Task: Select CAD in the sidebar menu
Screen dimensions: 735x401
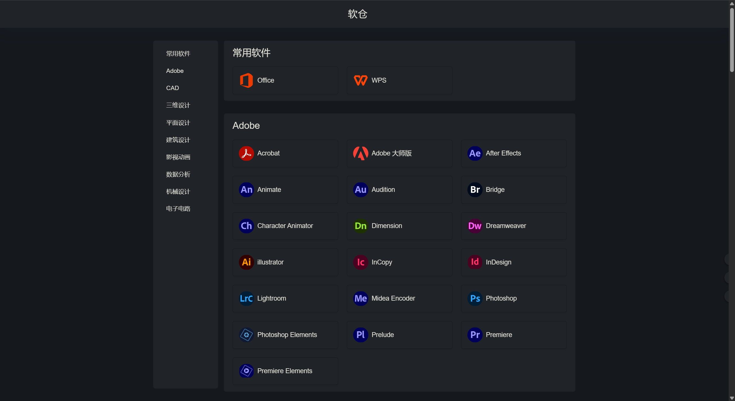Action: 172,88
